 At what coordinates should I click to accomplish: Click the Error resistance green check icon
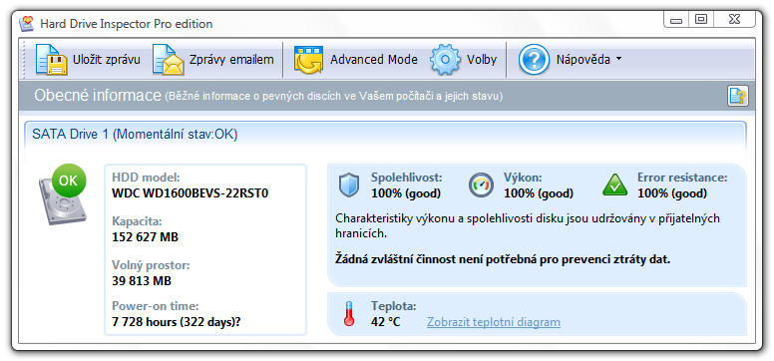point(614,185)
